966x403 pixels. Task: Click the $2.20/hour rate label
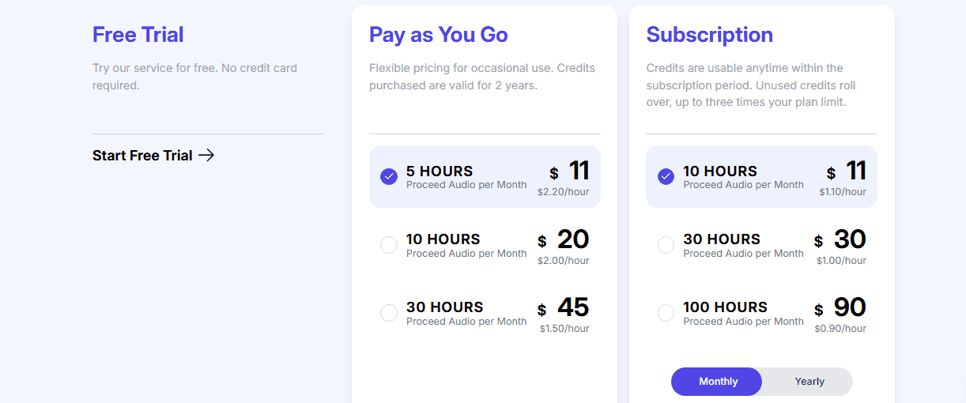coord(563,192)
